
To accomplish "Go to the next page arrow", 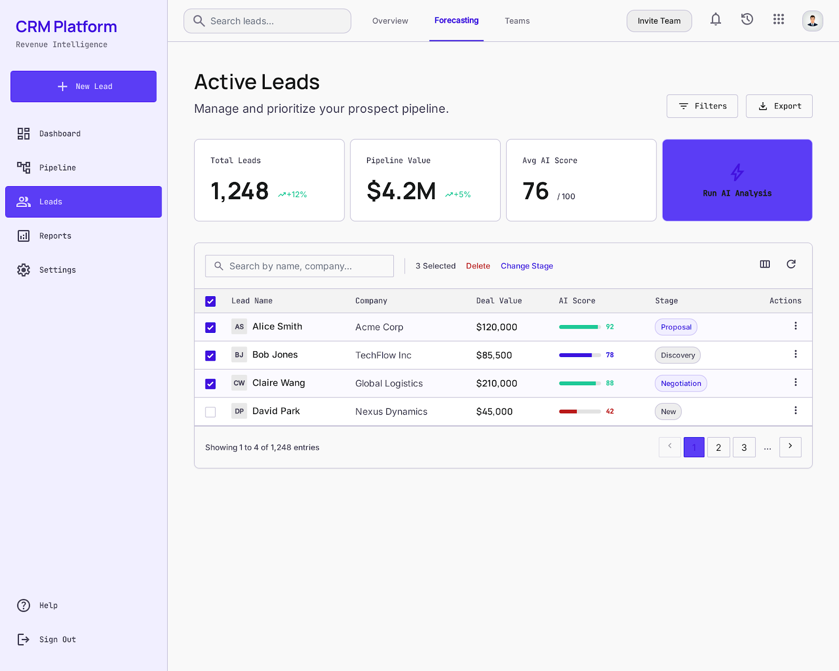I will (x=790, y=447).
